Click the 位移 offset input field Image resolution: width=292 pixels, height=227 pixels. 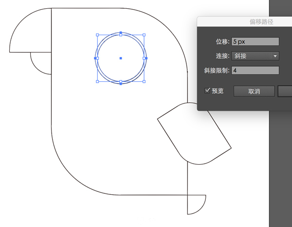(255, 41)
